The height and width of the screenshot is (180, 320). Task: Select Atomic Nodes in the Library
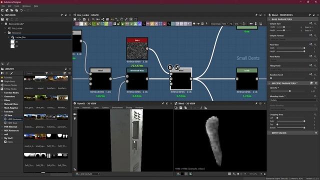pos(10,85)
